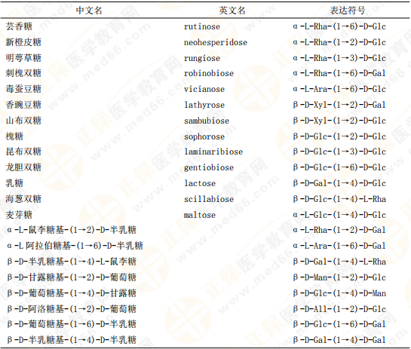Click the α-L-Glc-(1→4)-D-Glc symbol
The height and width of the screenshot is (349, 411).
click(339, 215)
